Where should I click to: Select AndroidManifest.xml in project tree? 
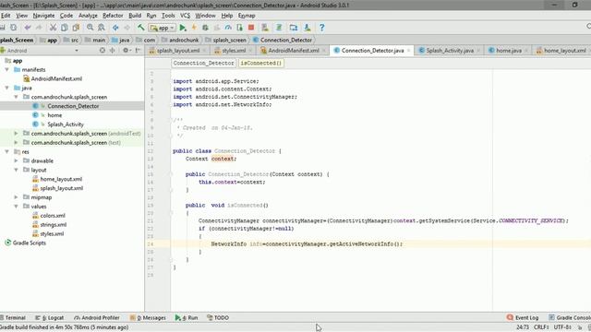pyautogui.click(x=56, y=78)
